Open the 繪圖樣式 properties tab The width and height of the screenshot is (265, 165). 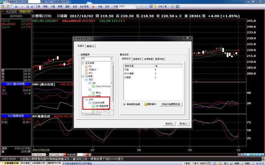[x=137, y=59]
